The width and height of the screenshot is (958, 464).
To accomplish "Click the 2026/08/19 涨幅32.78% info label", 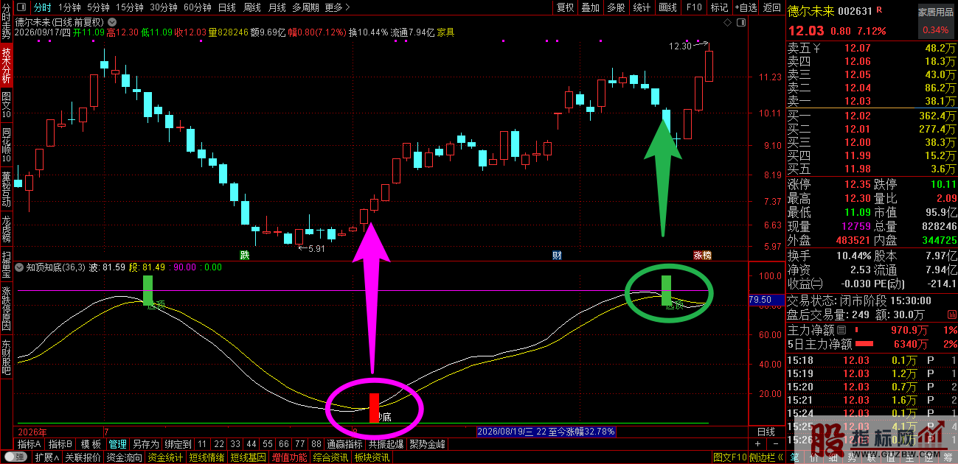I will pos(546,432).
